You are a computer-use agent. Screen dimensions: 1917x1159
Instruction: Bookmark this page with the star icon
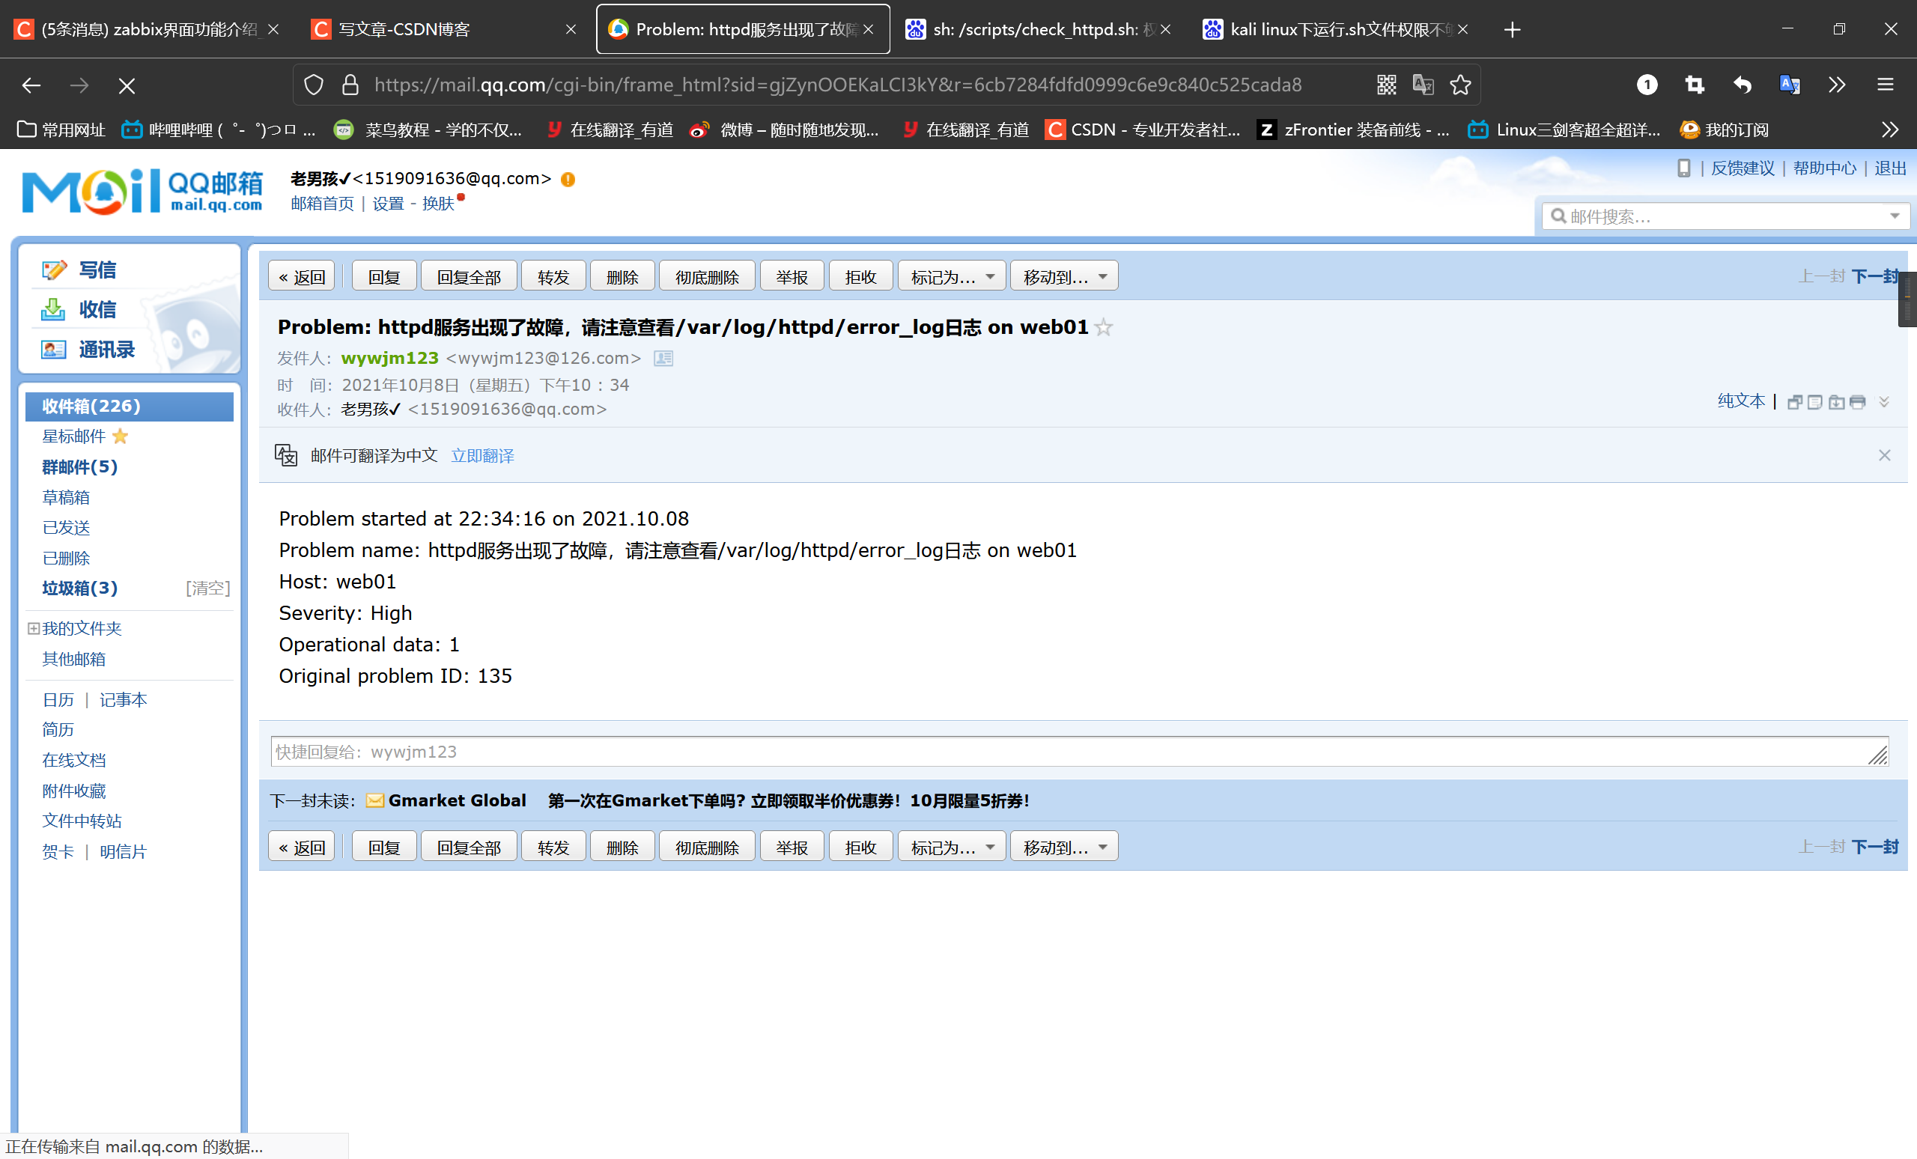click(x=1460, y=85)
